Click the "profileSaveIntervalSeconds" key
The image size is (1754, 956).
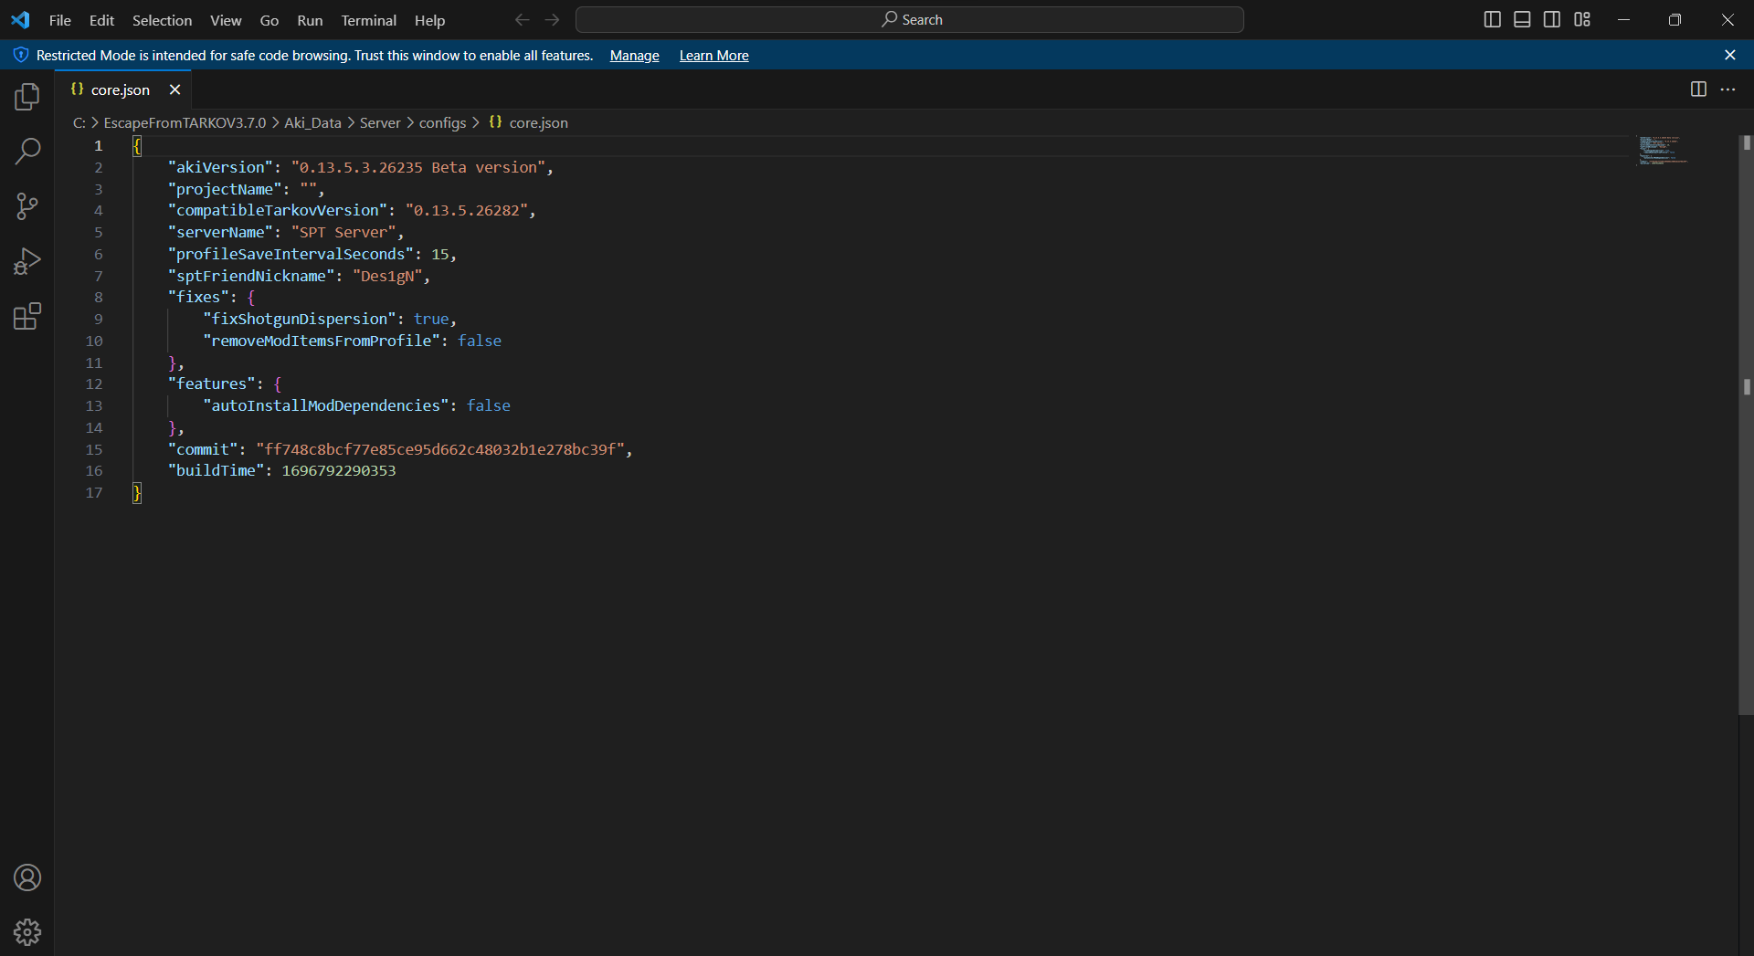click(x=291, y=254)
